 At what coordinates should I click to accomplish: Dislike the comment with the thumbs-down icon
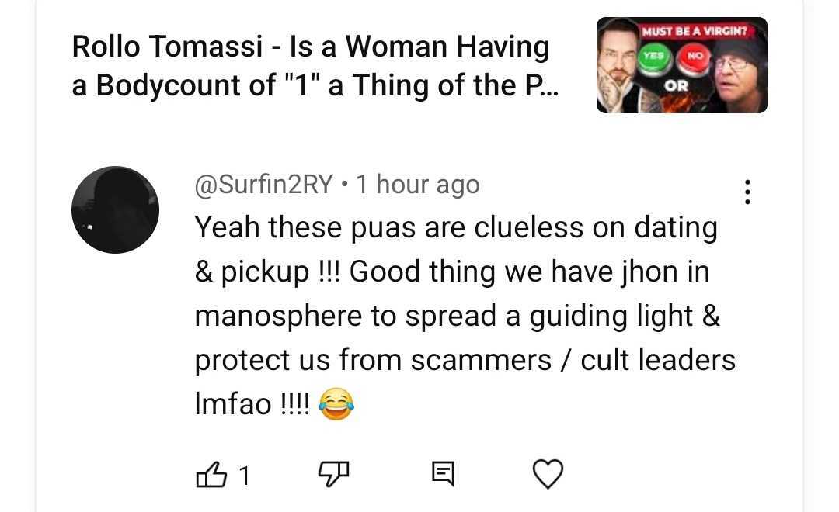pos(333,474)
